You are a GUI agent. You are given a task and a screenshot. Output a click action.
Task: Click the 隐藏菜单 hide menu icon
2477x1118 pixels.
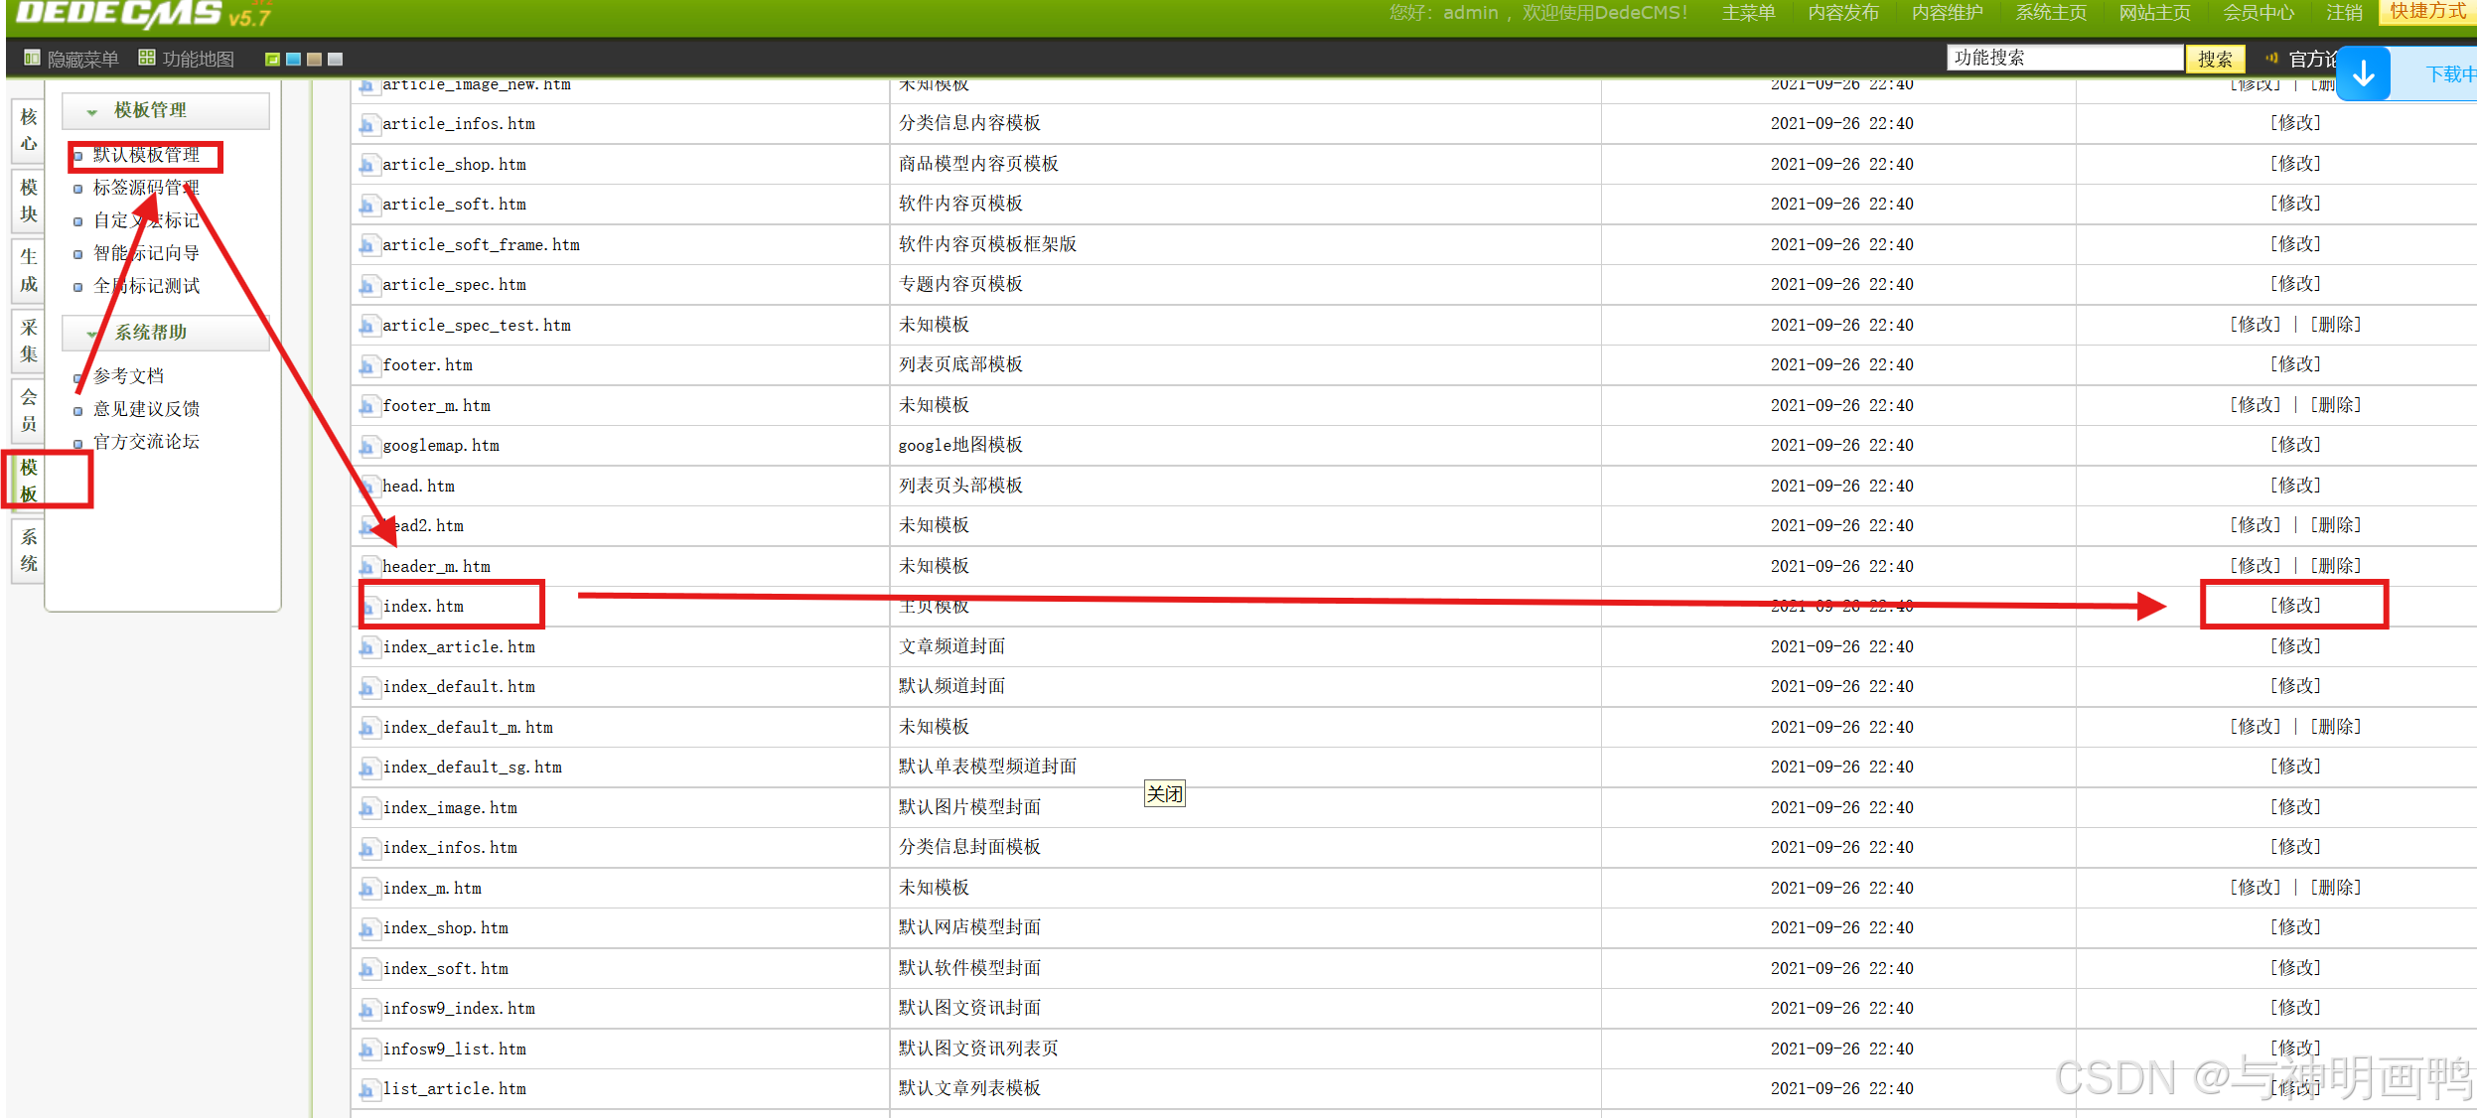point(32,59)
